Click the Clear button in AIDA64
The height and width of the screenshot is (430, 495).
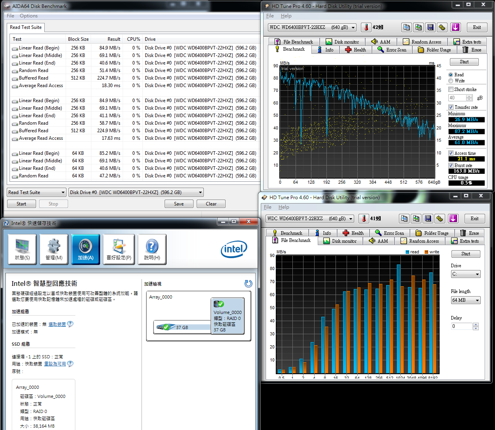point(211,204)
